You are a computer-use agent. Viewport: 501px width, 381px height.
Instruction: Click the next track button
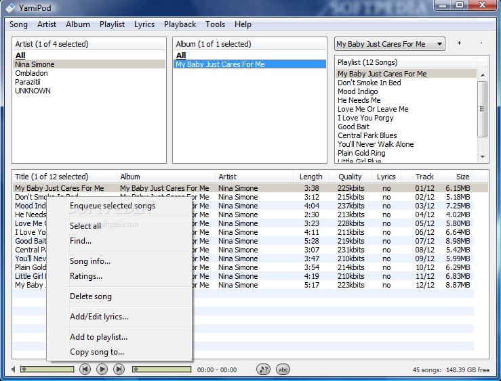pos(119,369)
